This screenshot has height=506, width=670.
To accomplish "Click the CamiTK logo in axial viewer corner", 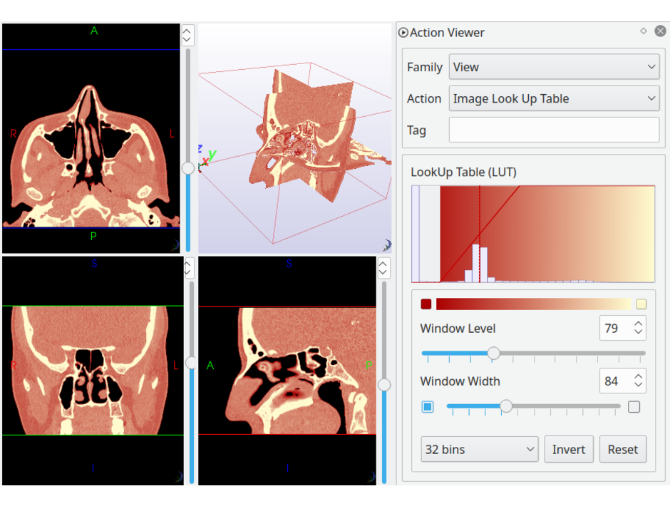I will tap(175, 245).
